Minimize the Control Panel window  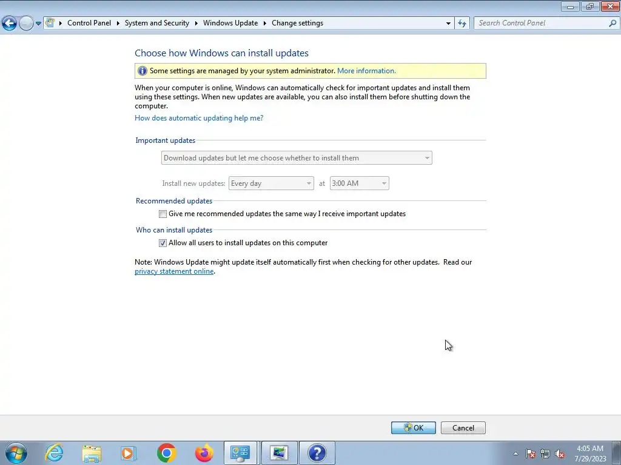tap(570, 6)
